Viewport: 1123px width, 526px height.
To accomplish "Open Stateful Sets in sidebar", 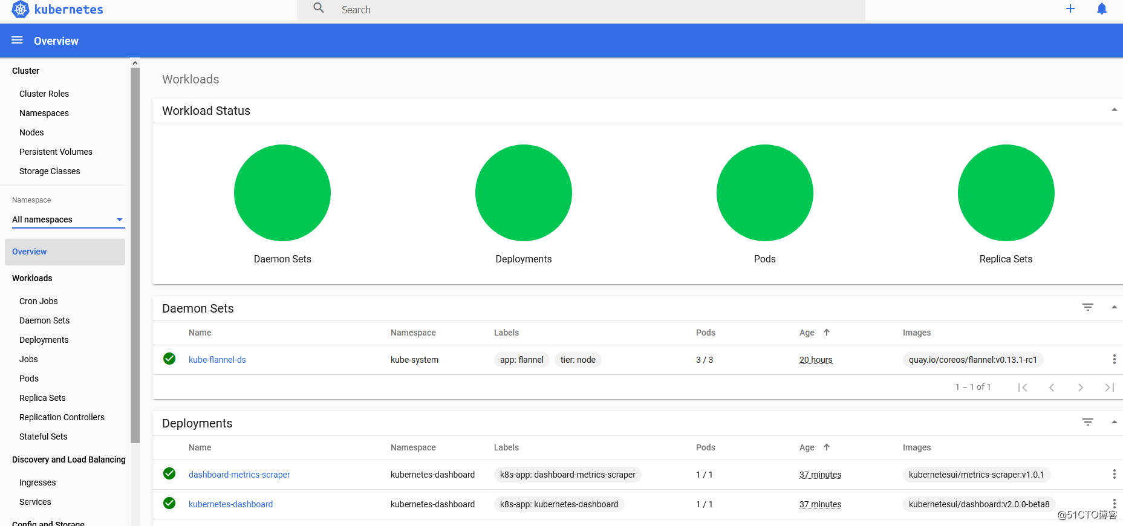I will [x=44, y=437].
